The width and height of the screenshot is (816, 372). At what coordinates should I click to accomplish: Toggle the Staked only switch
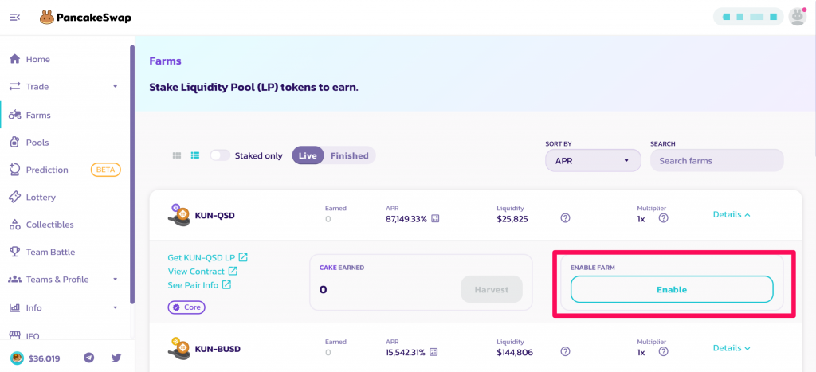tap(220, 155)
